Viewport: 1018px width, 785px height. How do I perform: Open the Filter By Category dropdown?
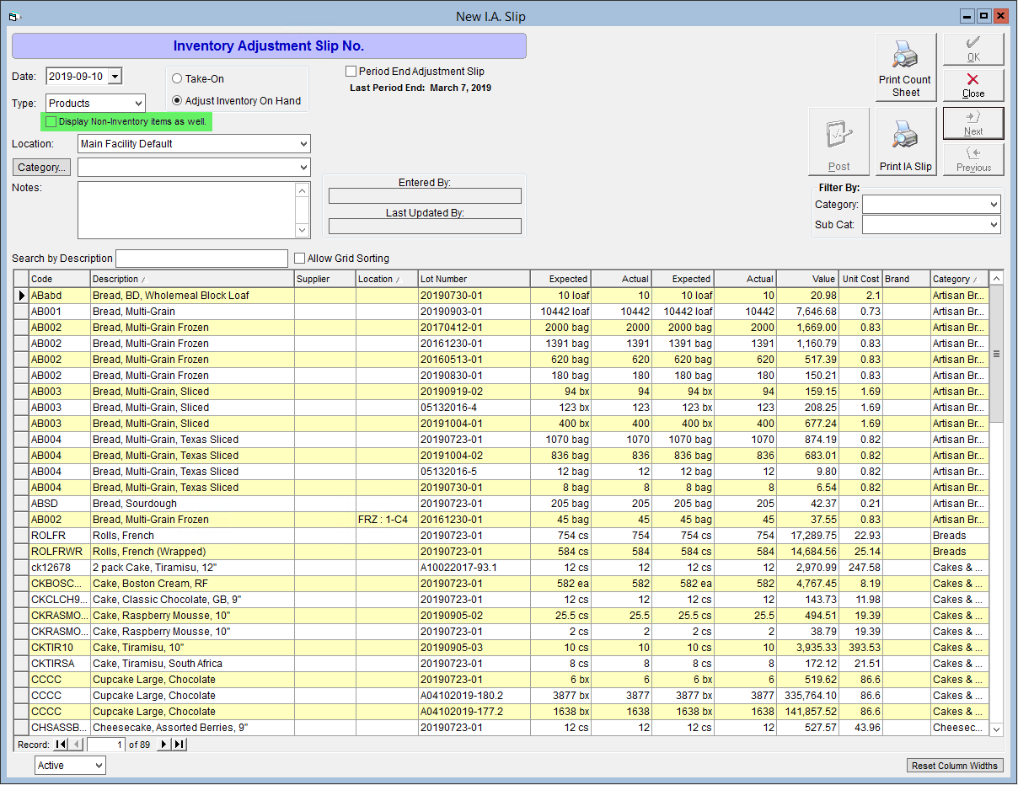994,205
